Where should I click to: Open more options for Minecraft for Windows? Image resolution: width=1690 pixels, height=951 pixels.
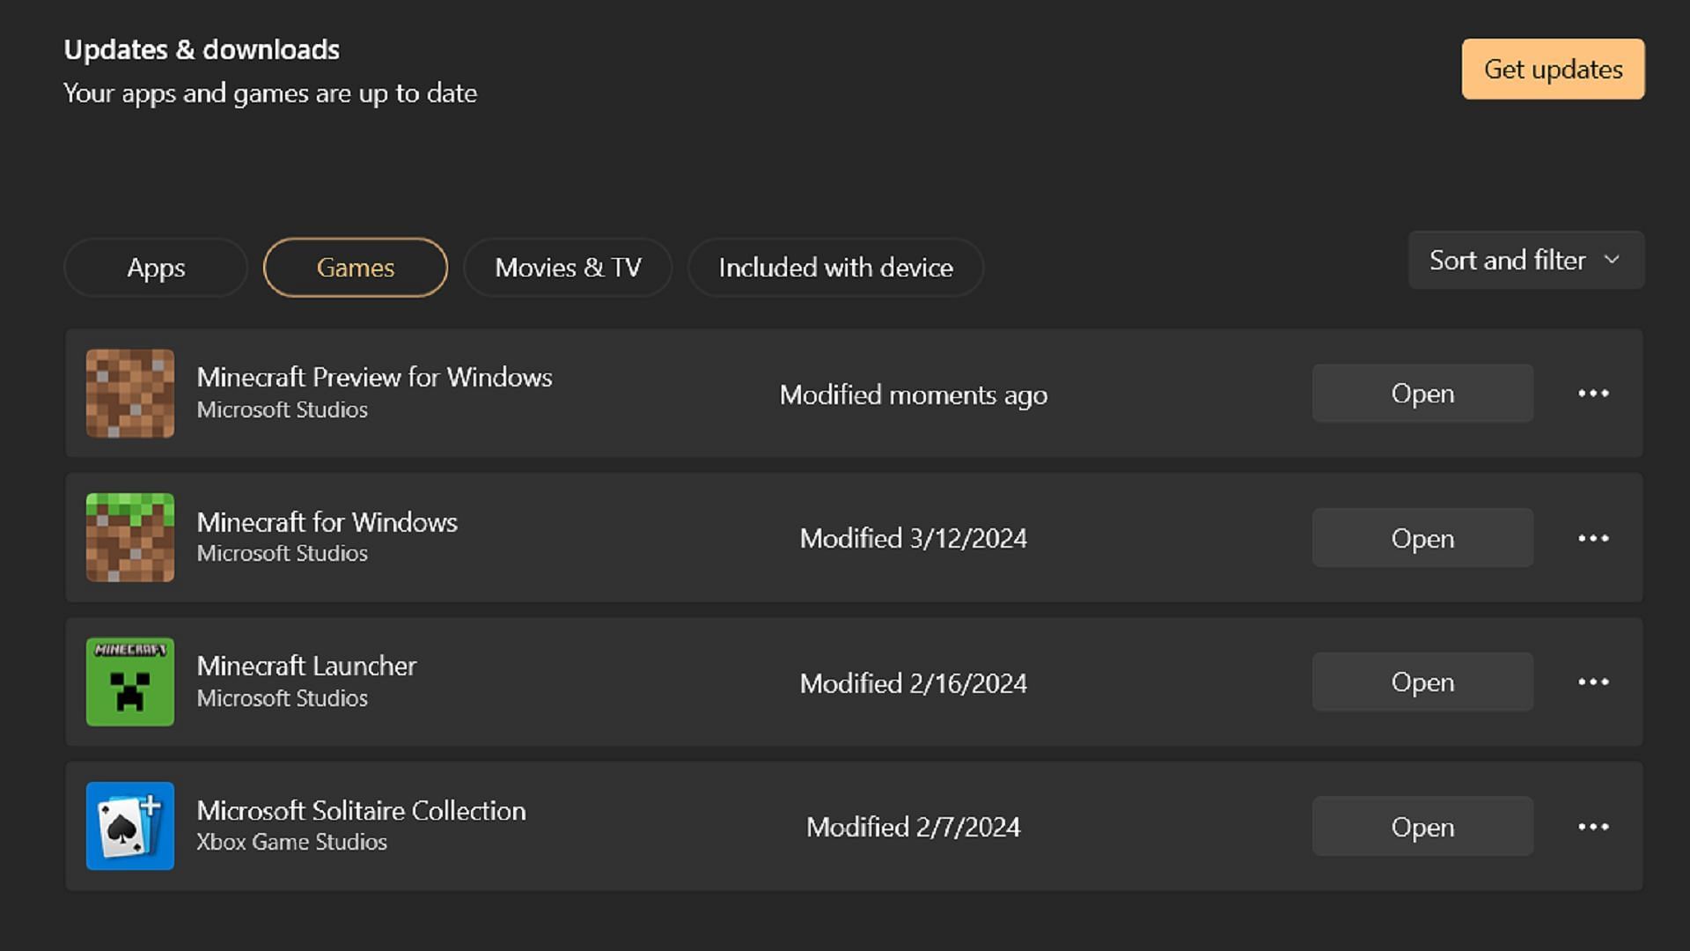1593,538
